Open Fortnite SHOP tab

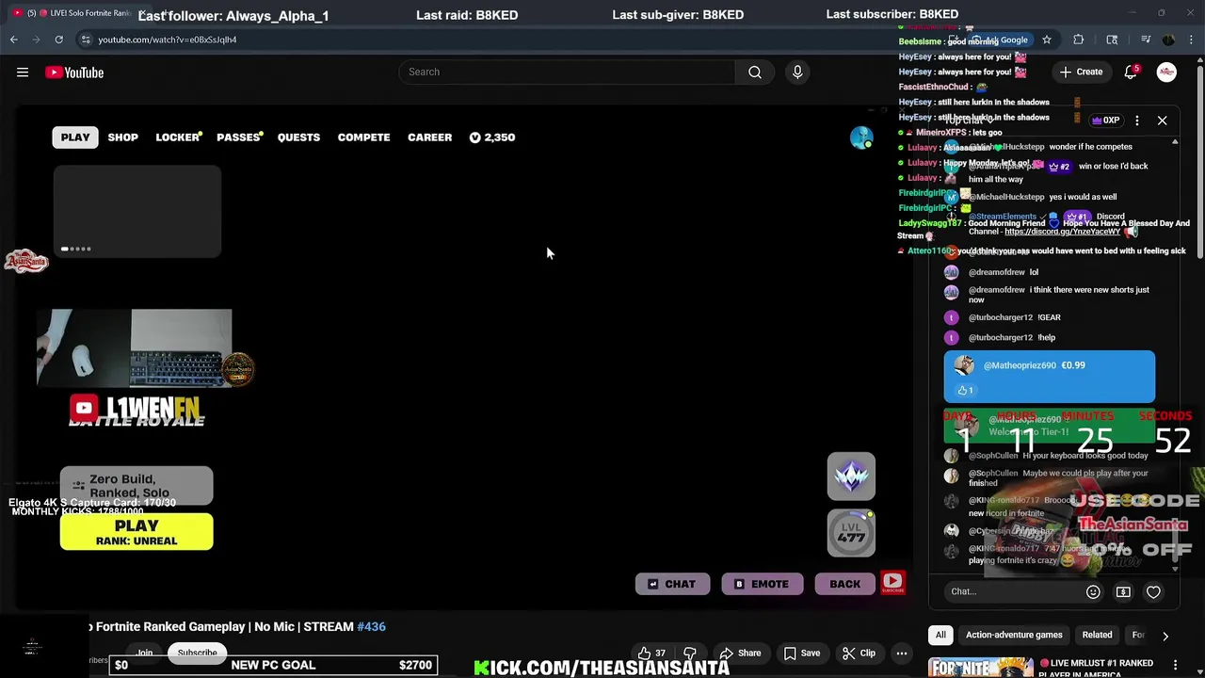tap(122, 137)
